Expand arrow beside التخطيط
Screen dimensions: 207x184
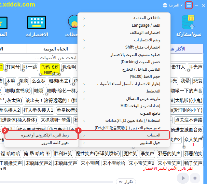point(84,92)
